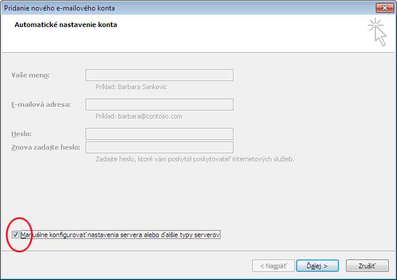This screenshot has width=397, height=280.
Task: Select the Heslo password field
Action: pyautogui.click(x=160, y=134)
